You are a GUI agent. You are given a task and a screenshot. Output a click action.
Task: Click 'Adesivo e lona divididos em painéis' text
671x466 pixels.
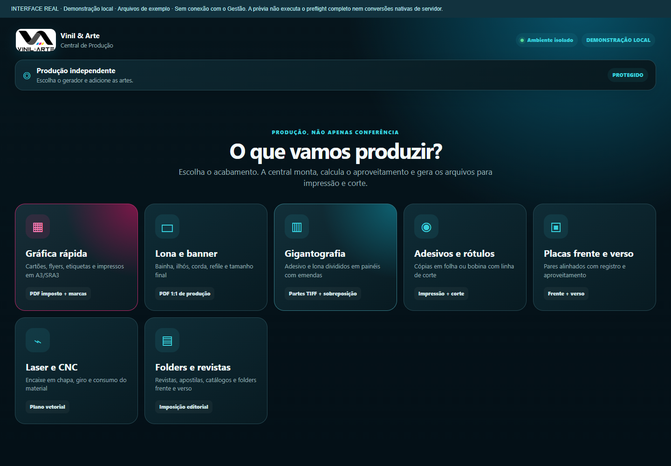coord(332,271)
